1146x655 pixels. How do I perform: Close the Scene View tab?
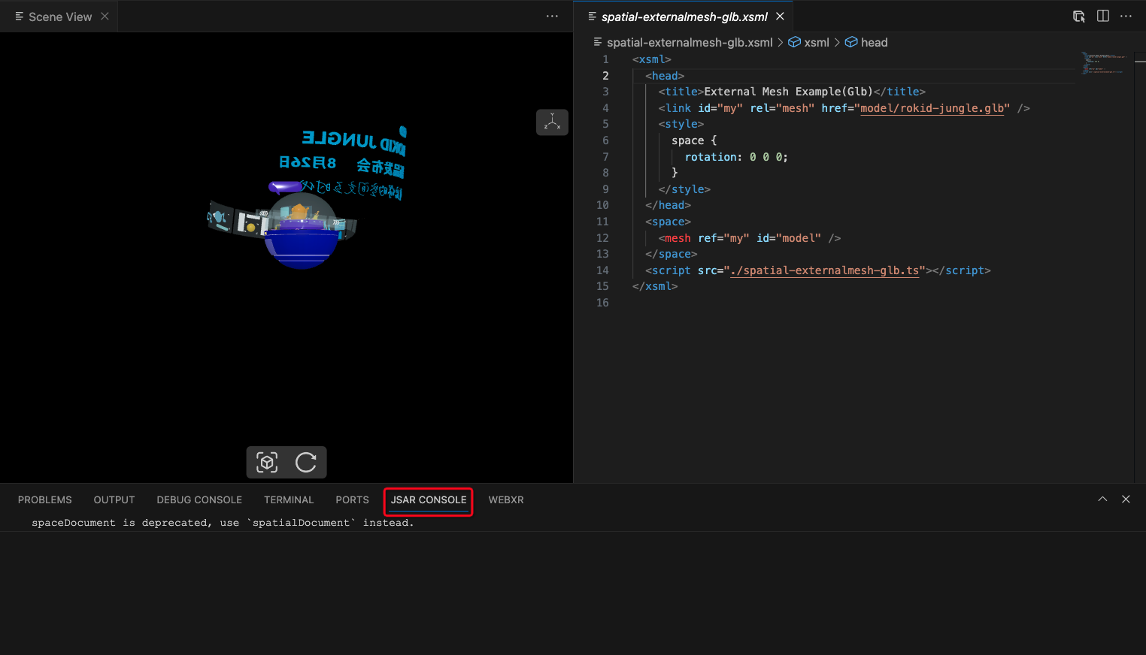pos(105,17)
